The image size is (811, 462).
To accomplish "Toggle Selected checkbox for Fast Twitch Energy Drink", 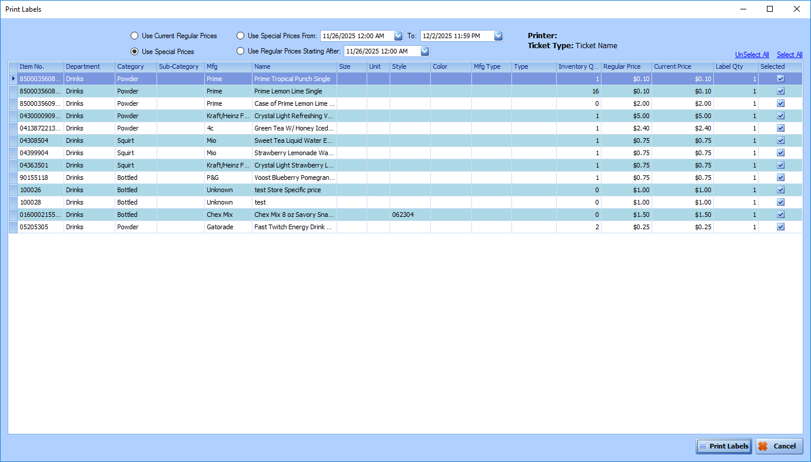I will click(x=780, y=227).
